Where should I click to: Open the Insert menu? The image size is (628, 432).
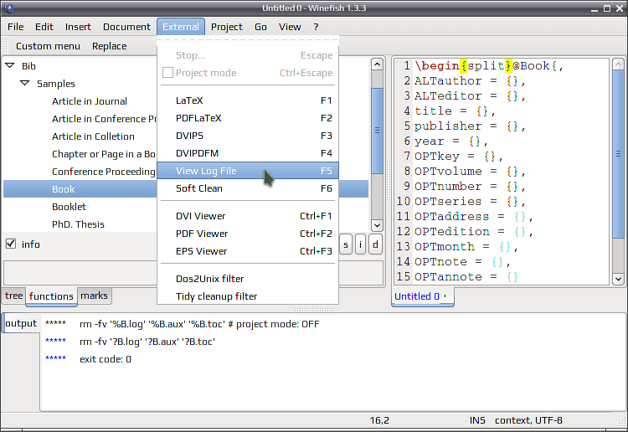point(78,27)
